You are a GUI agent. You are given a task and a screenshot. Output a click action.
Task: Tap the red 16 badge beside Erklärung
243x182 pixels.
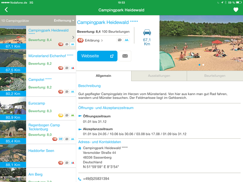(80, 40)
